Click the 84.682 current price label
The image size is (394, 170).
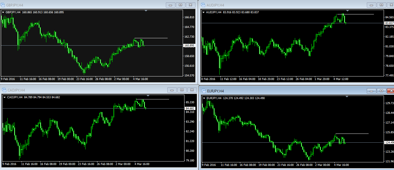click(190, 109)
